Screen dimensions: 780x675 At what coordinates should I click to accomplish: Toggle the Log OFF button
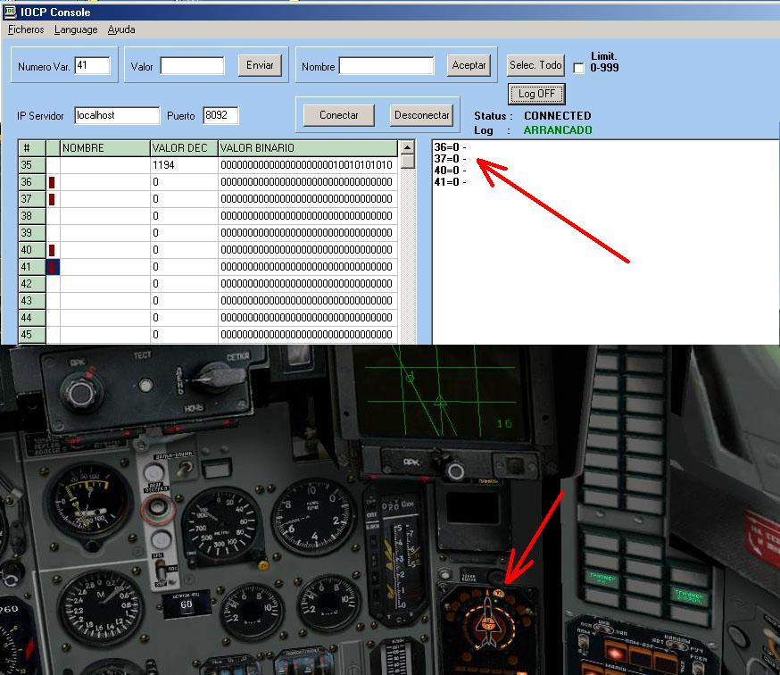[536, 94]
